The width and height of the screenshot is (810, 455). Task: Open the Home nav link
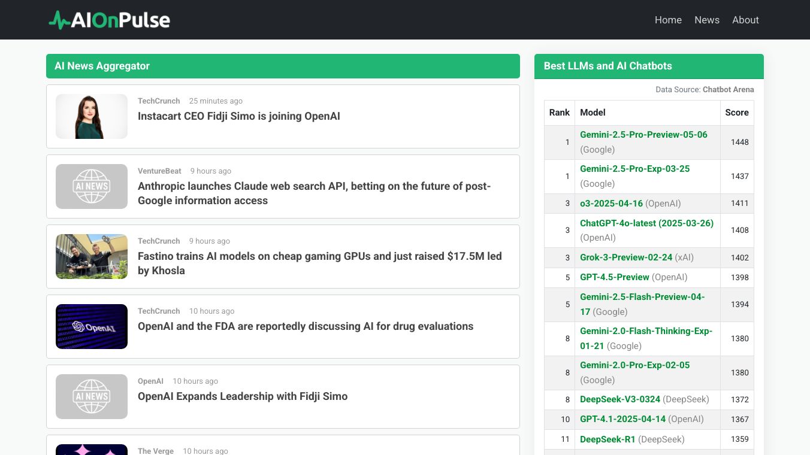pos(668,20)
